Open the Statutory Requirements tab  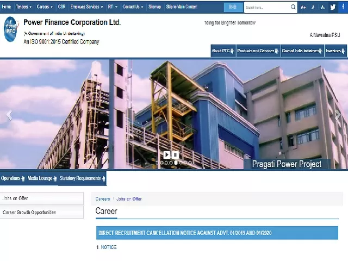pyautogui.click(x=82, y=178)
